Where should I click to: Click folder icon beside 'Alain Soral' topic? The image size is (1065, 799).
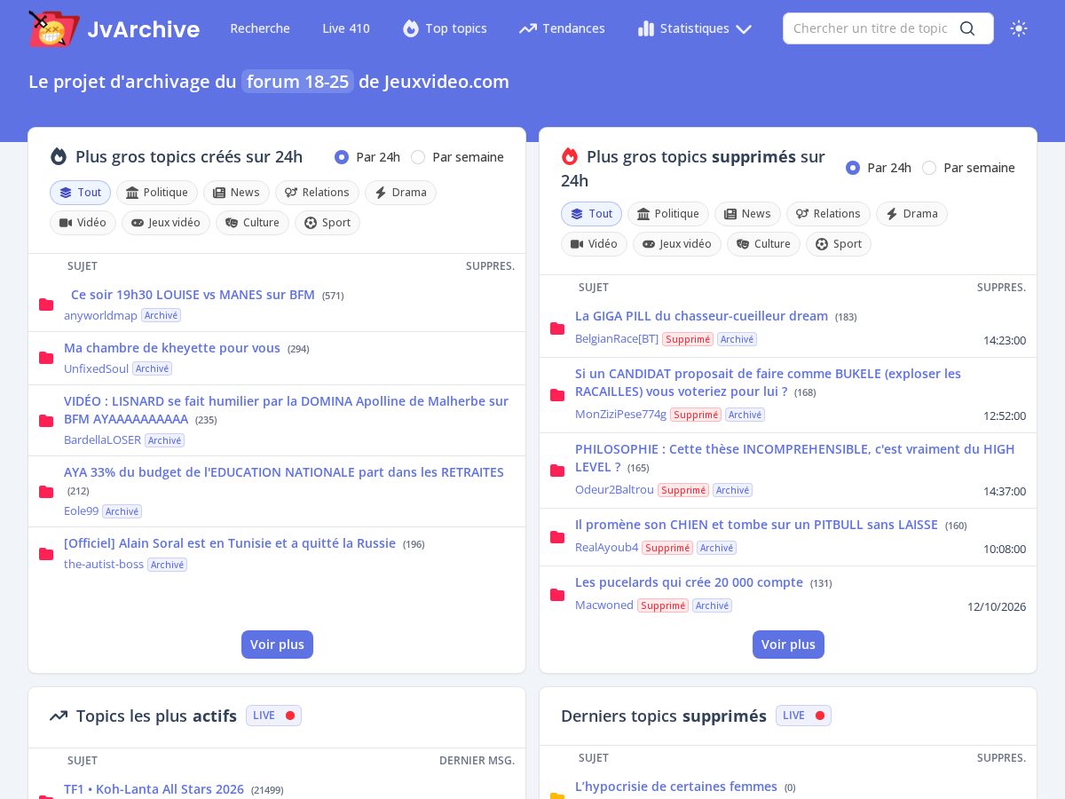[46, 554]
